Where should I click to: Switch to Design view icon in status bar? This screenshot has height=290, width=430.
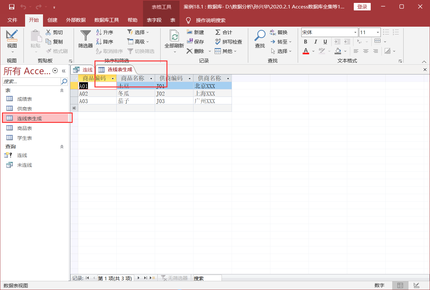point(416,285)
